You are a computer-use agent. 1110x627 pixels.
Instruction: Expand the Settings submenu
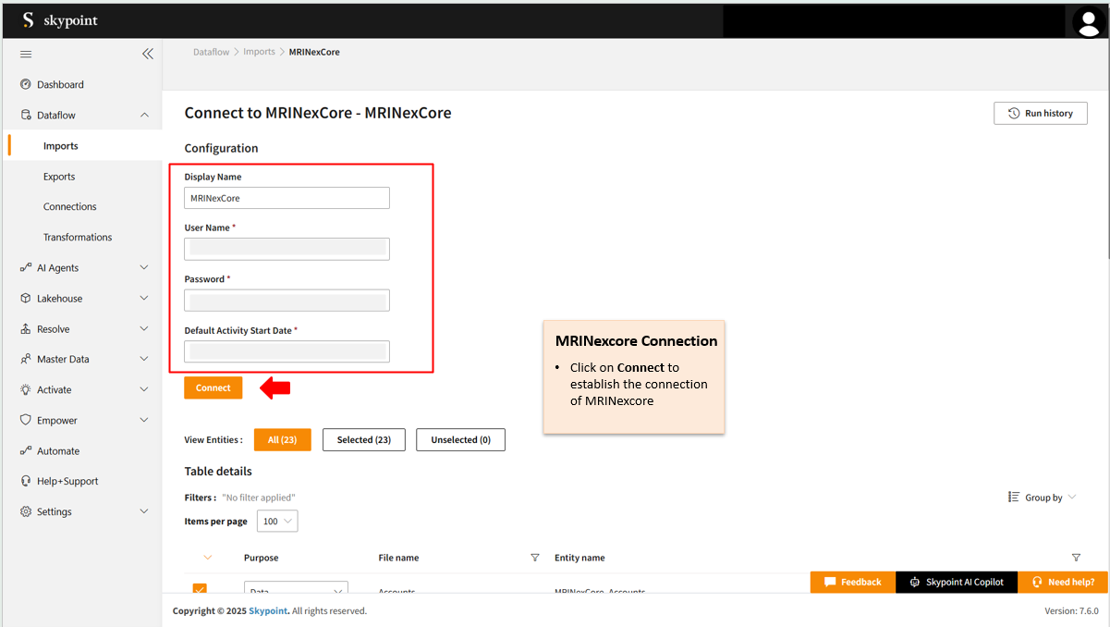tap(144, 511)
